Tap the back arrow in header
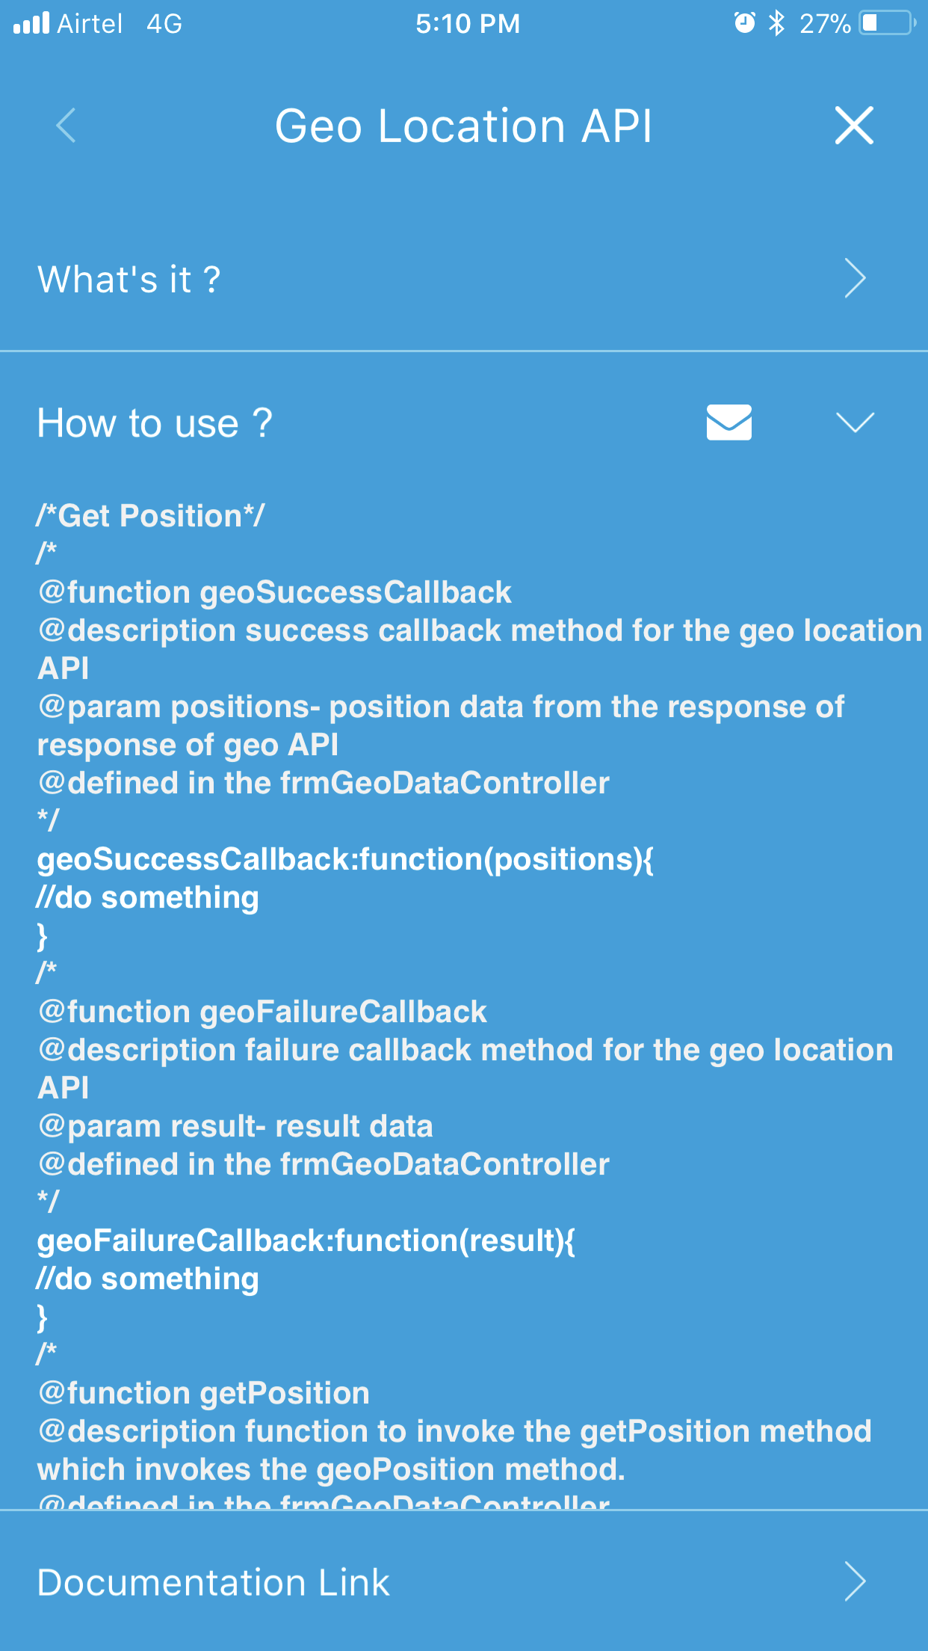The width and height of the screenshot is (928, 1651). coord(66,125)
